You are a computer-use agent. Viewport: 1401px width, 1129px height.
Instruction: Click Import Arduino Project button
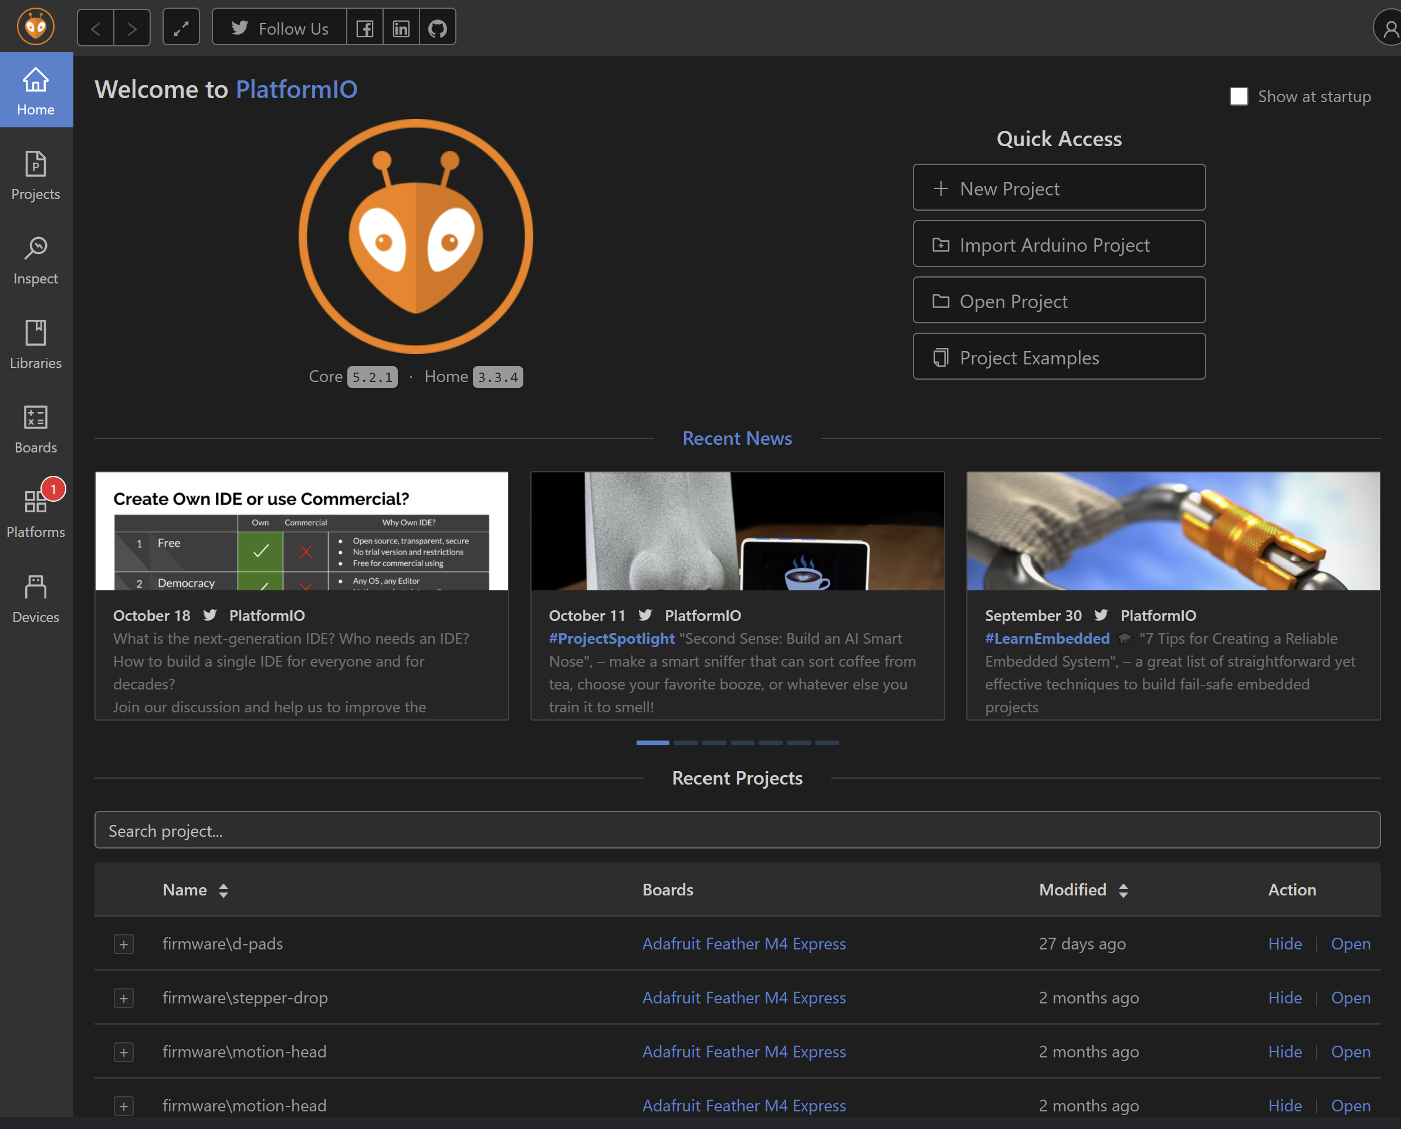click(1059, 244)
